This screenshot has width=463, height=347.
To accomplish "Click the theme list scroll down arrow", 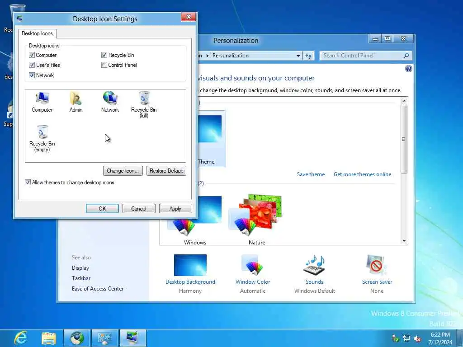I will point(404,241).
